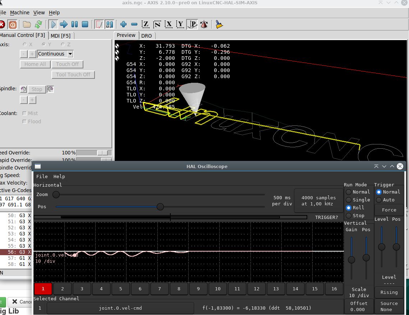The width and height of the screenshot is (409, 315).
Task: Switch to MDI [F5] tab
Action: point(60,35)
